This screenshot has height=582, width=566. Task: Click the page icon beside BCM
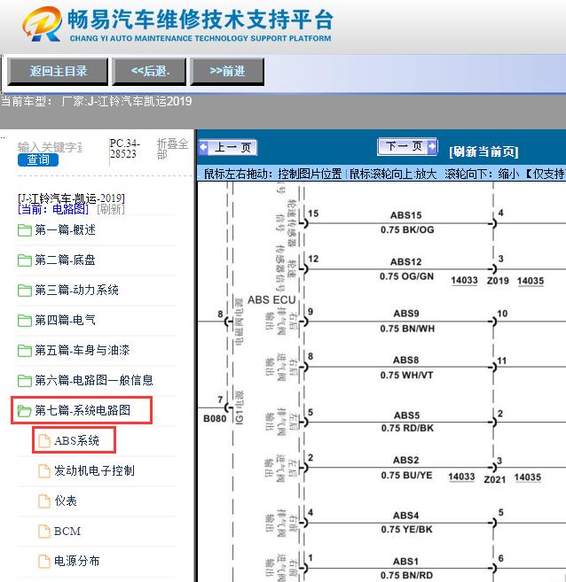(x=44, y=531)
